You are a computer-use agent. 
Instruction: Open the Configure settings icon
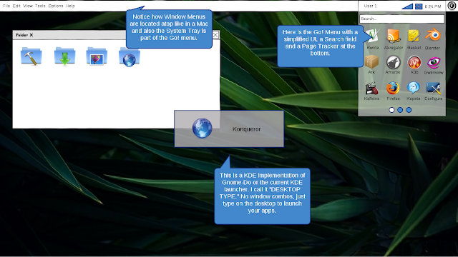click(x=433, y=88)
